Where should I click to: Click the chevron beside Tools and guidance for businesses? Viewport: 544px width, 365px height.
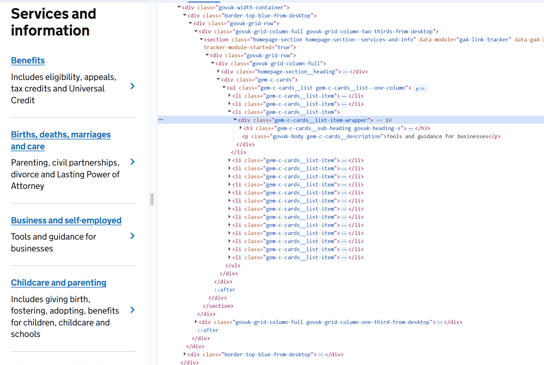point(133,236)
